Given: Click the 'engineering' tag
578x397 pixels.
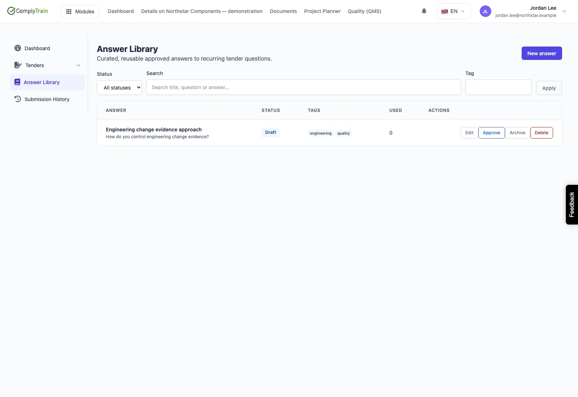Looking at the screenshot, I should (320, 133).
